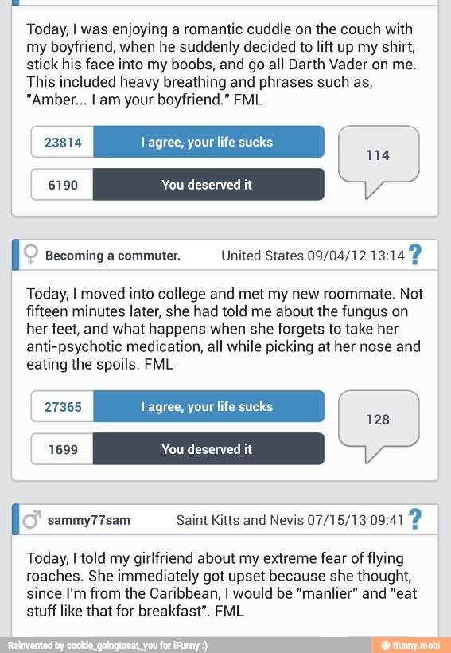Open the question mark on the commuter post
451x653 pixels.
[x=414, y=255]
